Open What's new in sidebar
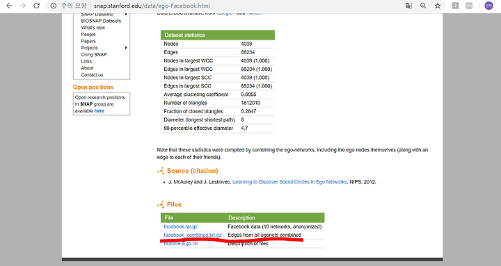 (x=93, y=28)
